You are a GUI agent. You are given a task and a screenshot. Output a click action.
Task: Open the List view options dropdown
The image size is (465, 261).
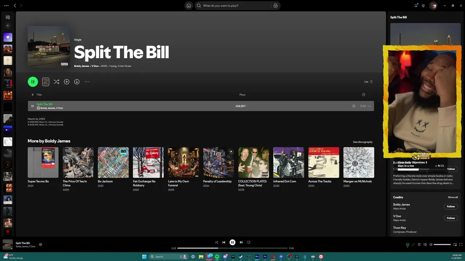click(x=368, y=82)
